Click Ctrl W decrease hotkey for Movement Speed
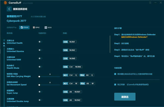 71,83
